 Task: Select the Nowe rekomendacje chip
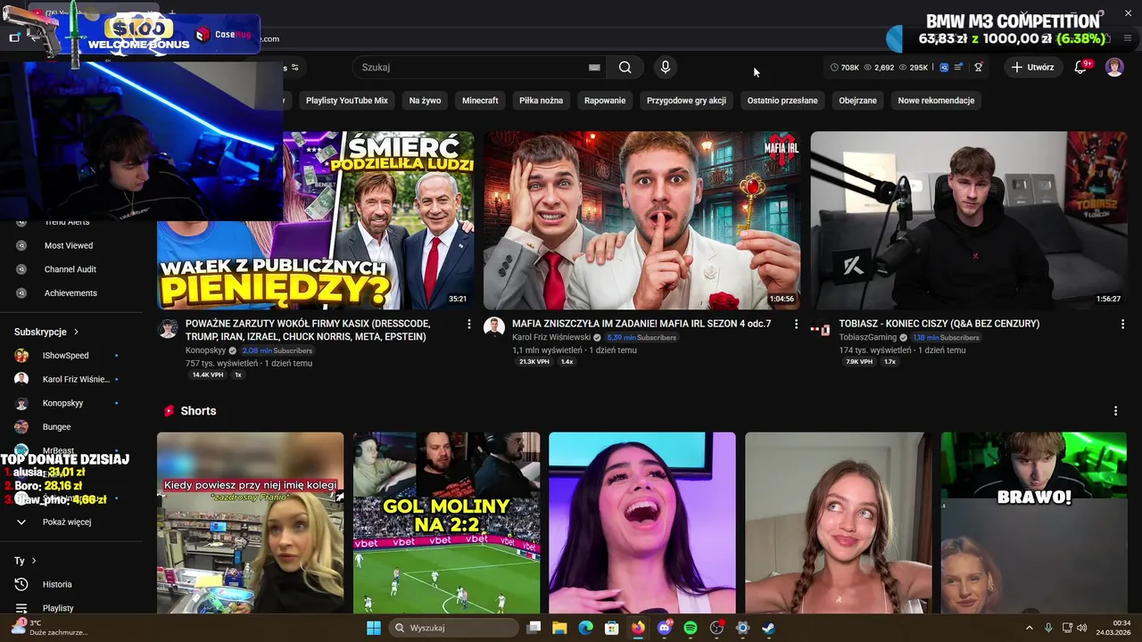pos(936,101)
